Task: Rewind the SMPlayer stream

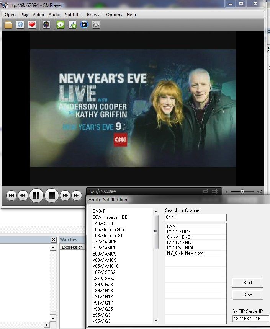Action: [x=23, y=195]
